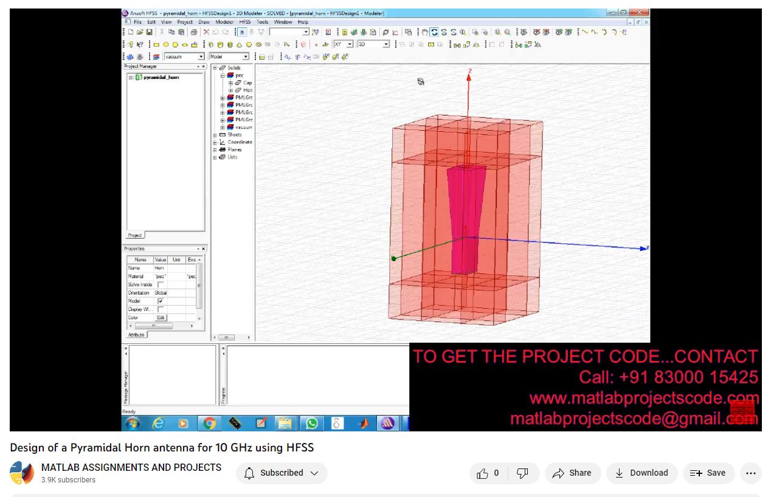Click the dislike thumbs-down button
This screenshot has width=771, height=497.
click(522, 473)
